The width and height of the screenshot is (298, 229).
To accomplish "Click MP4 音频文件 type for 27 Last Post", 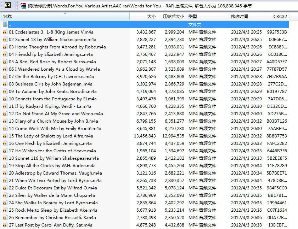I will (x=202, y=225).
